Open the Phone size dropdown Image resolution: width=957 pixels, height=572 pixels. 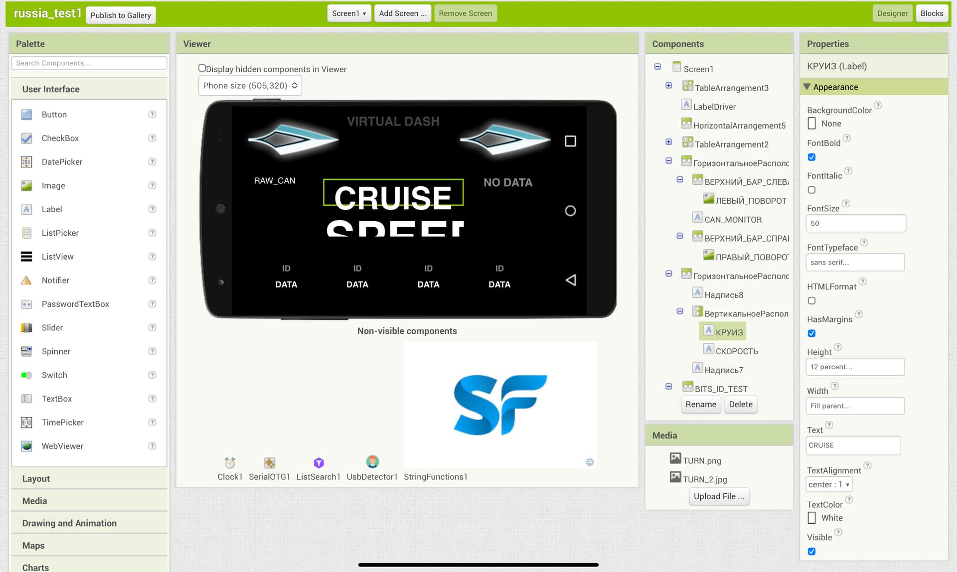click(250, 85)
